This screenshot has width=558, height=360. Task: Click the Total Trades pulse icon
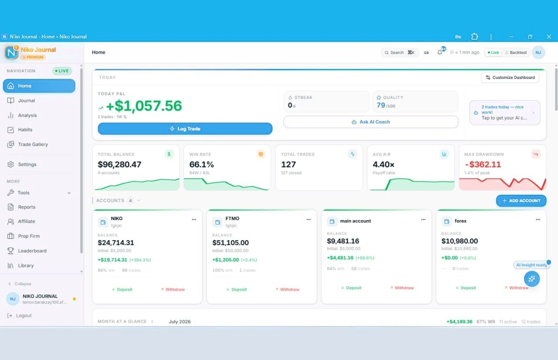tap(352, 154)
